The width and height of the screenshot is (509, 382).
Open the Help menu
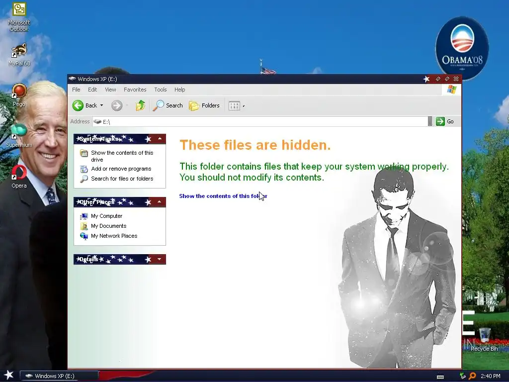(x=180, y=90)
